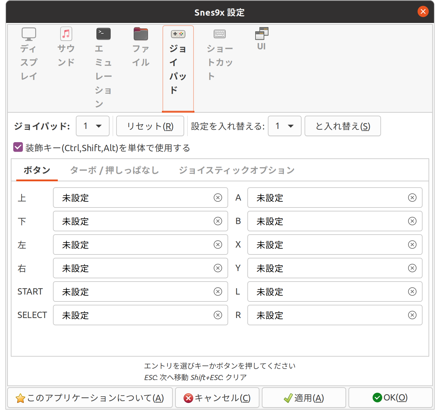Screen dimensions: 440x415
Task: Clear the X button binding
Action: [x=412, y=245]
